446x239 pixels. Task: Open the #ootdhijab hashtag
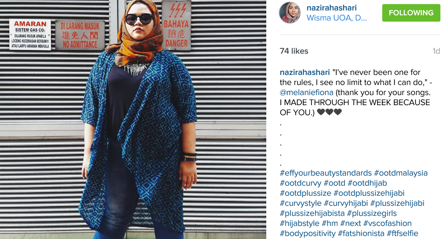point(367,183)
